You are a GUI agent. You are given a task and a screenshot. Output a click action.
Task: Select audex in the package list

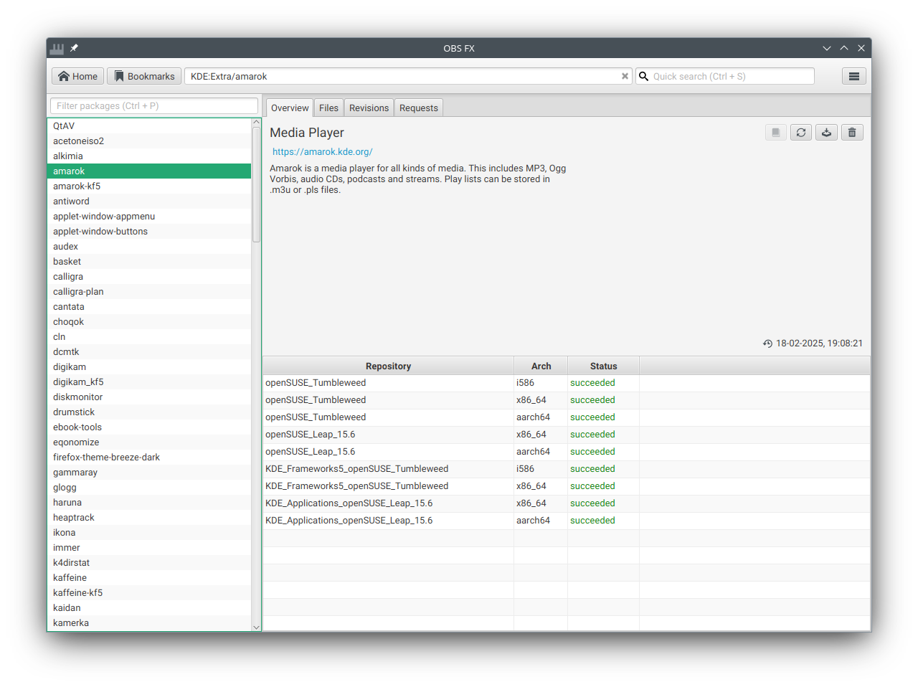click(x=149, y=247)
